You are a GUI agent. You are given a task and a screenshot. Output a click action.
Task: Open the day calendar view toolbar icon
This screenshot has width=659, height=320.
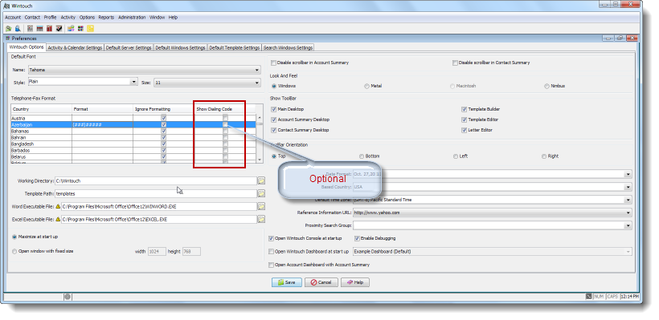[31, 29]
